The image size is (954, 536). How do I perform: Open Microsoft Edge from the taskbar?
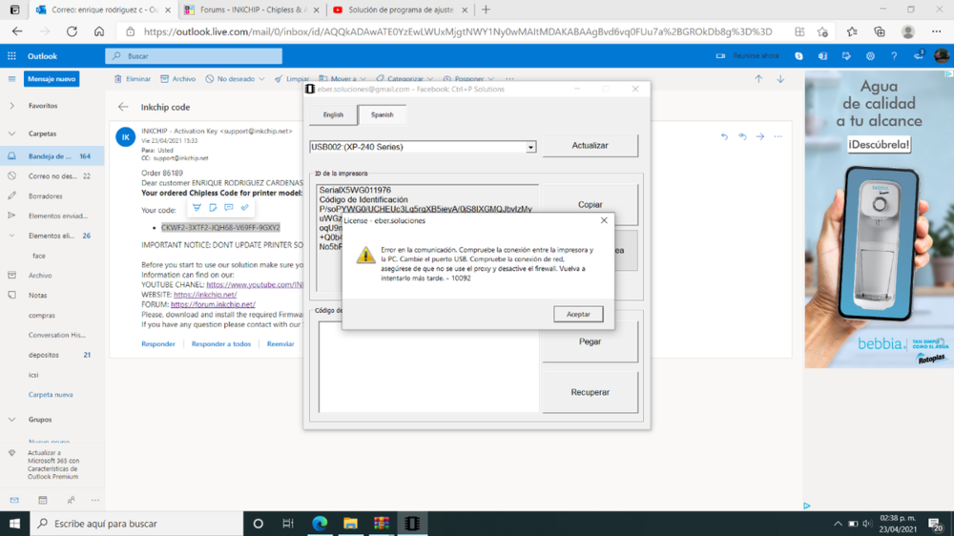[320, 524]
